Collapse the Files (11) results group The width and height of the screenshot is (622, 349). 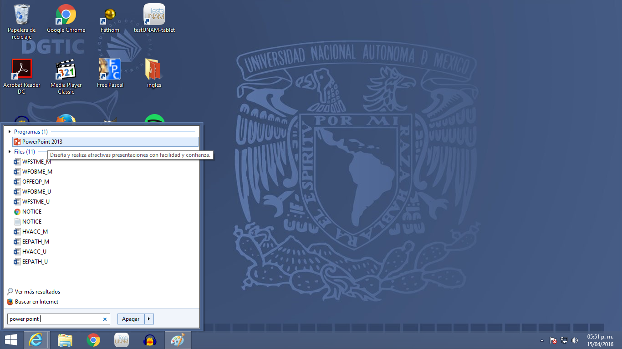tap(10, 152)
